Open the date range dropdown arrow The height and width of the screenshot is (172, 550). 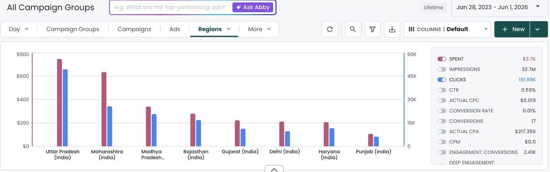click(x=537, y=6)
